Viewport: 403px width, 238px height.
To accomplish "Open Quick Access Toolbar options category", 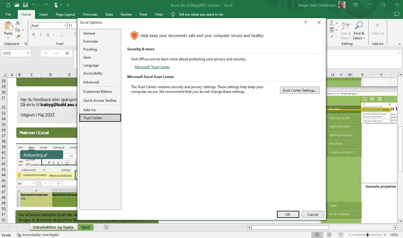I will pos(100,101).
